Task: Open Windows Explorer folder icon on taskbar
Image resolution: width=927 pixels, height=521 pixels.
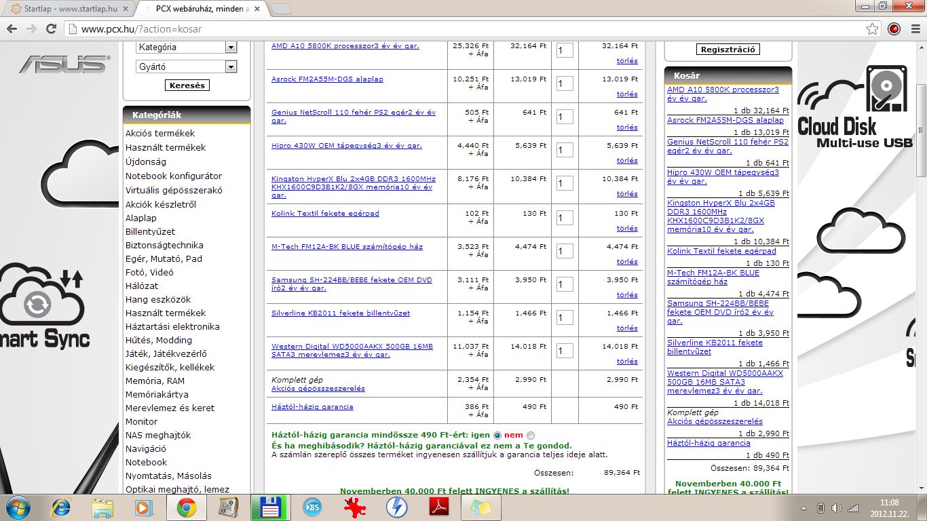Action: click(x=103, y=507)
